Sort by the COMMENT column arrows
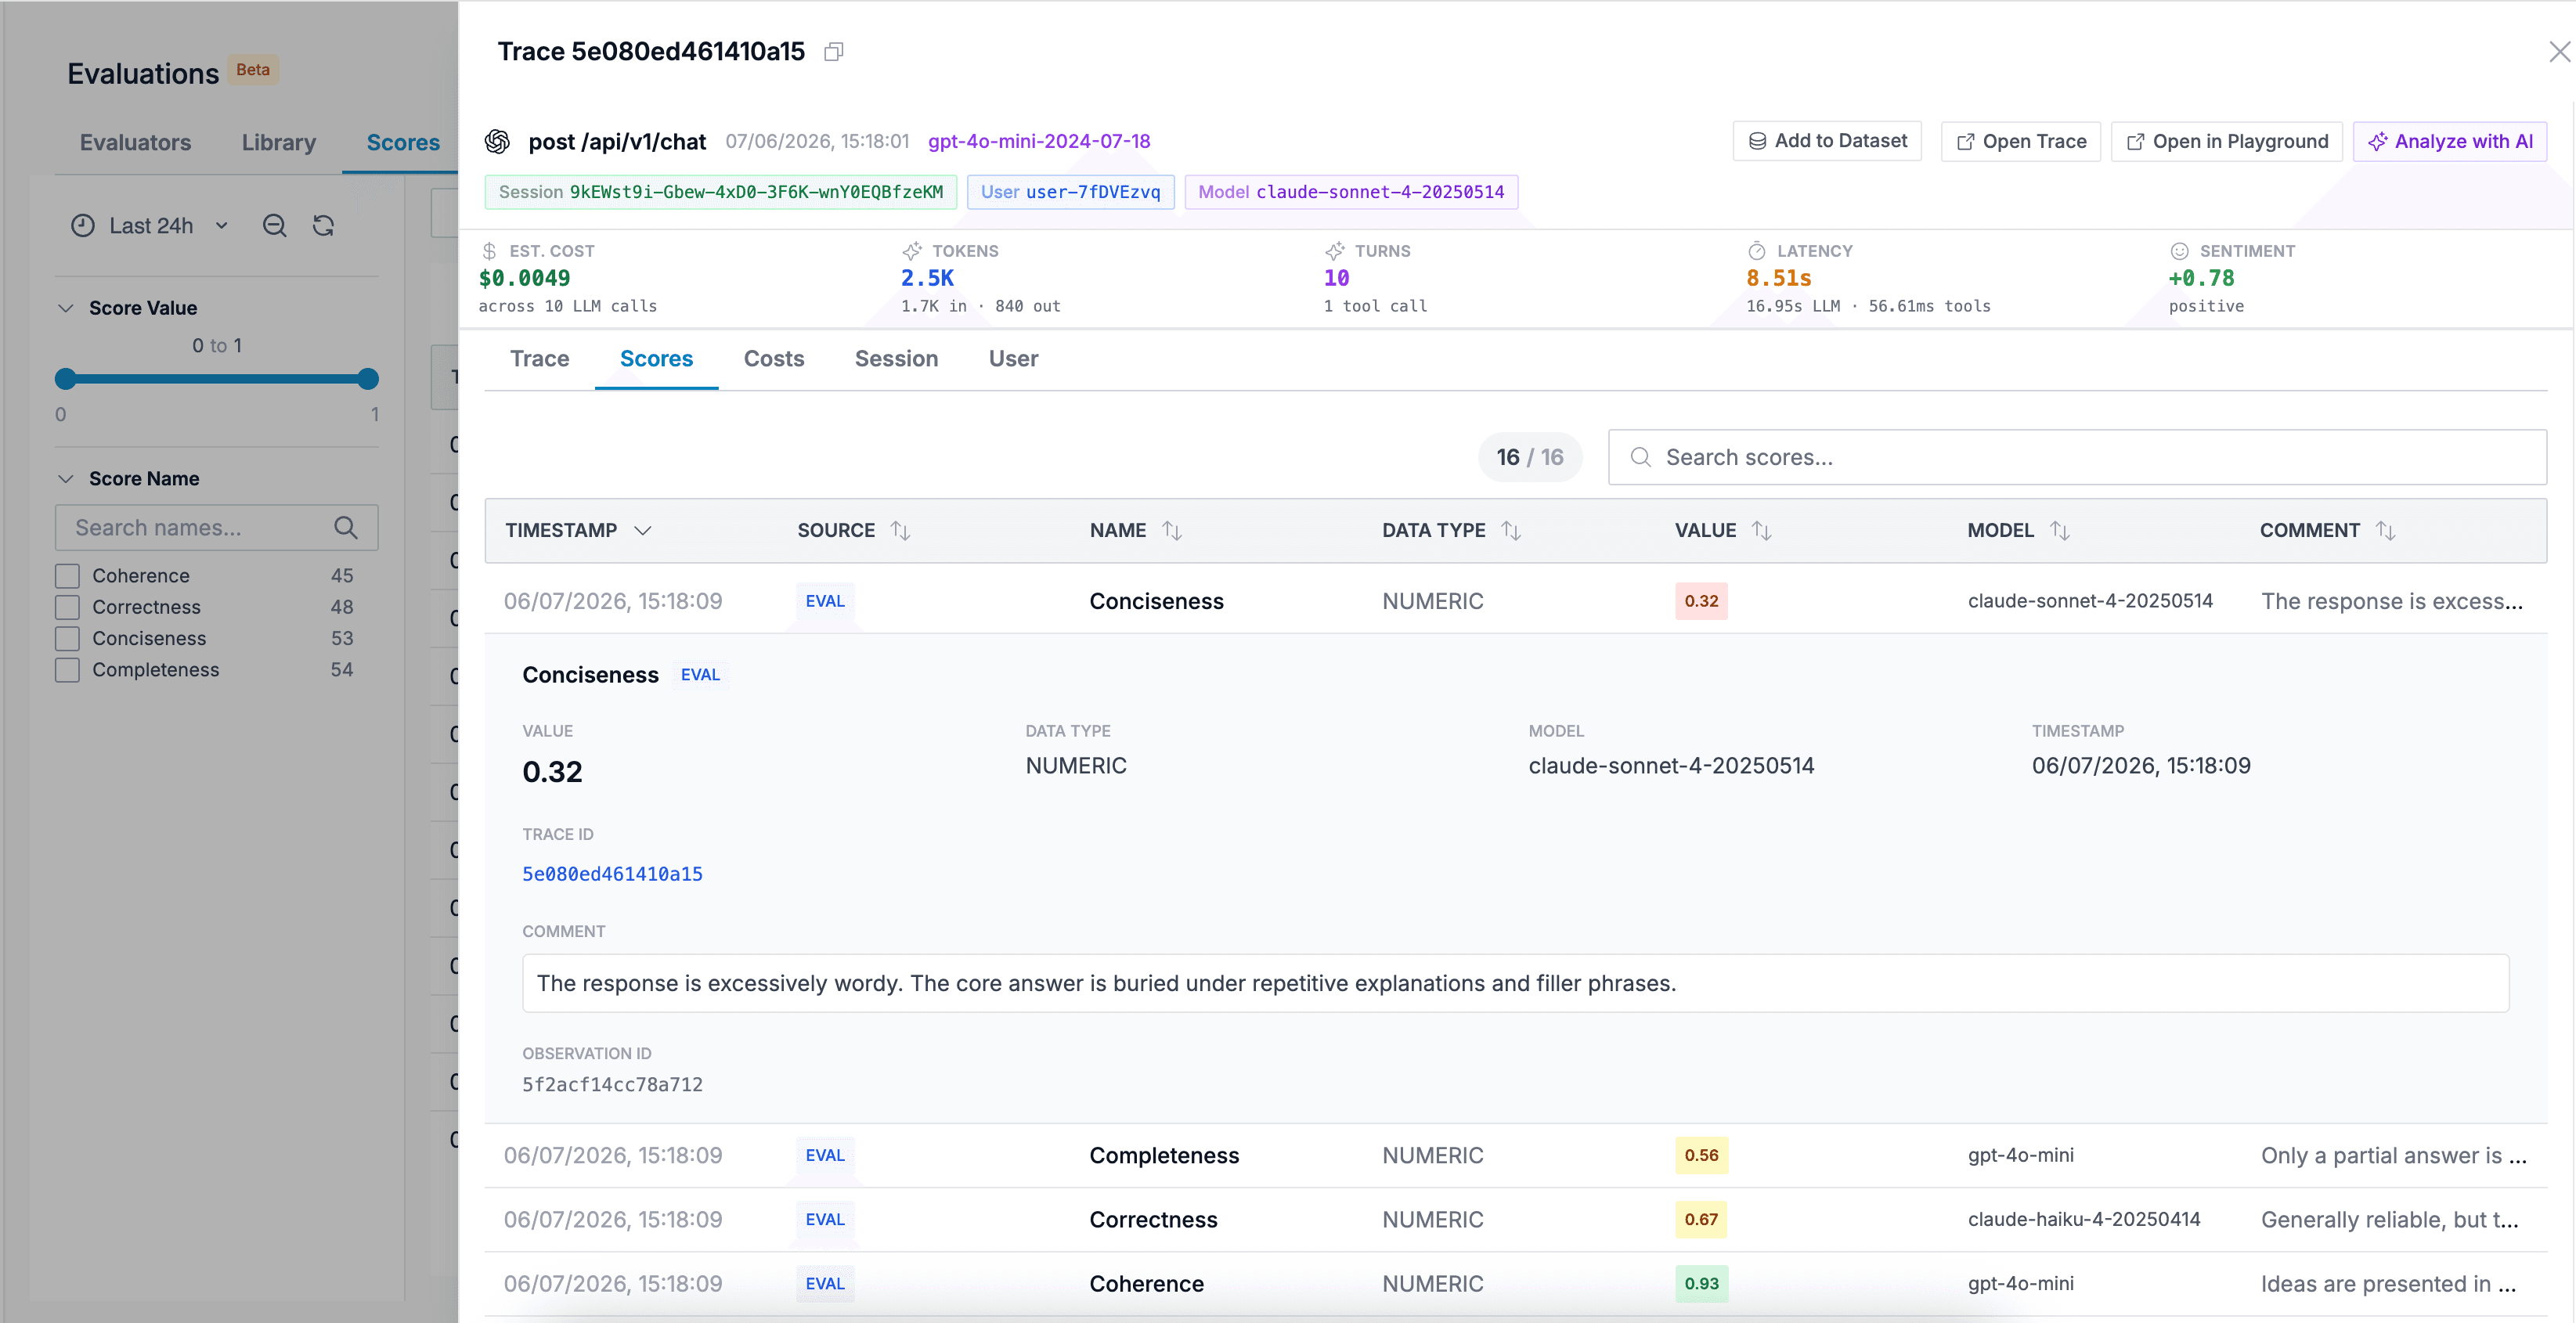 (x=2385, y=531)
